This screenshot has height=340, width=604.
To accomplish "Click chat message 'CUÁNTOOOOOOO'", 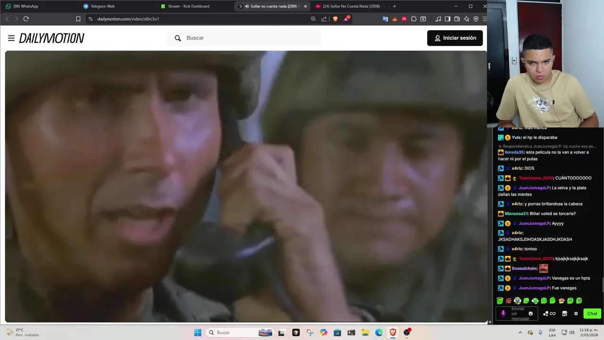I will pyautogui.click(x=573, y=178).
